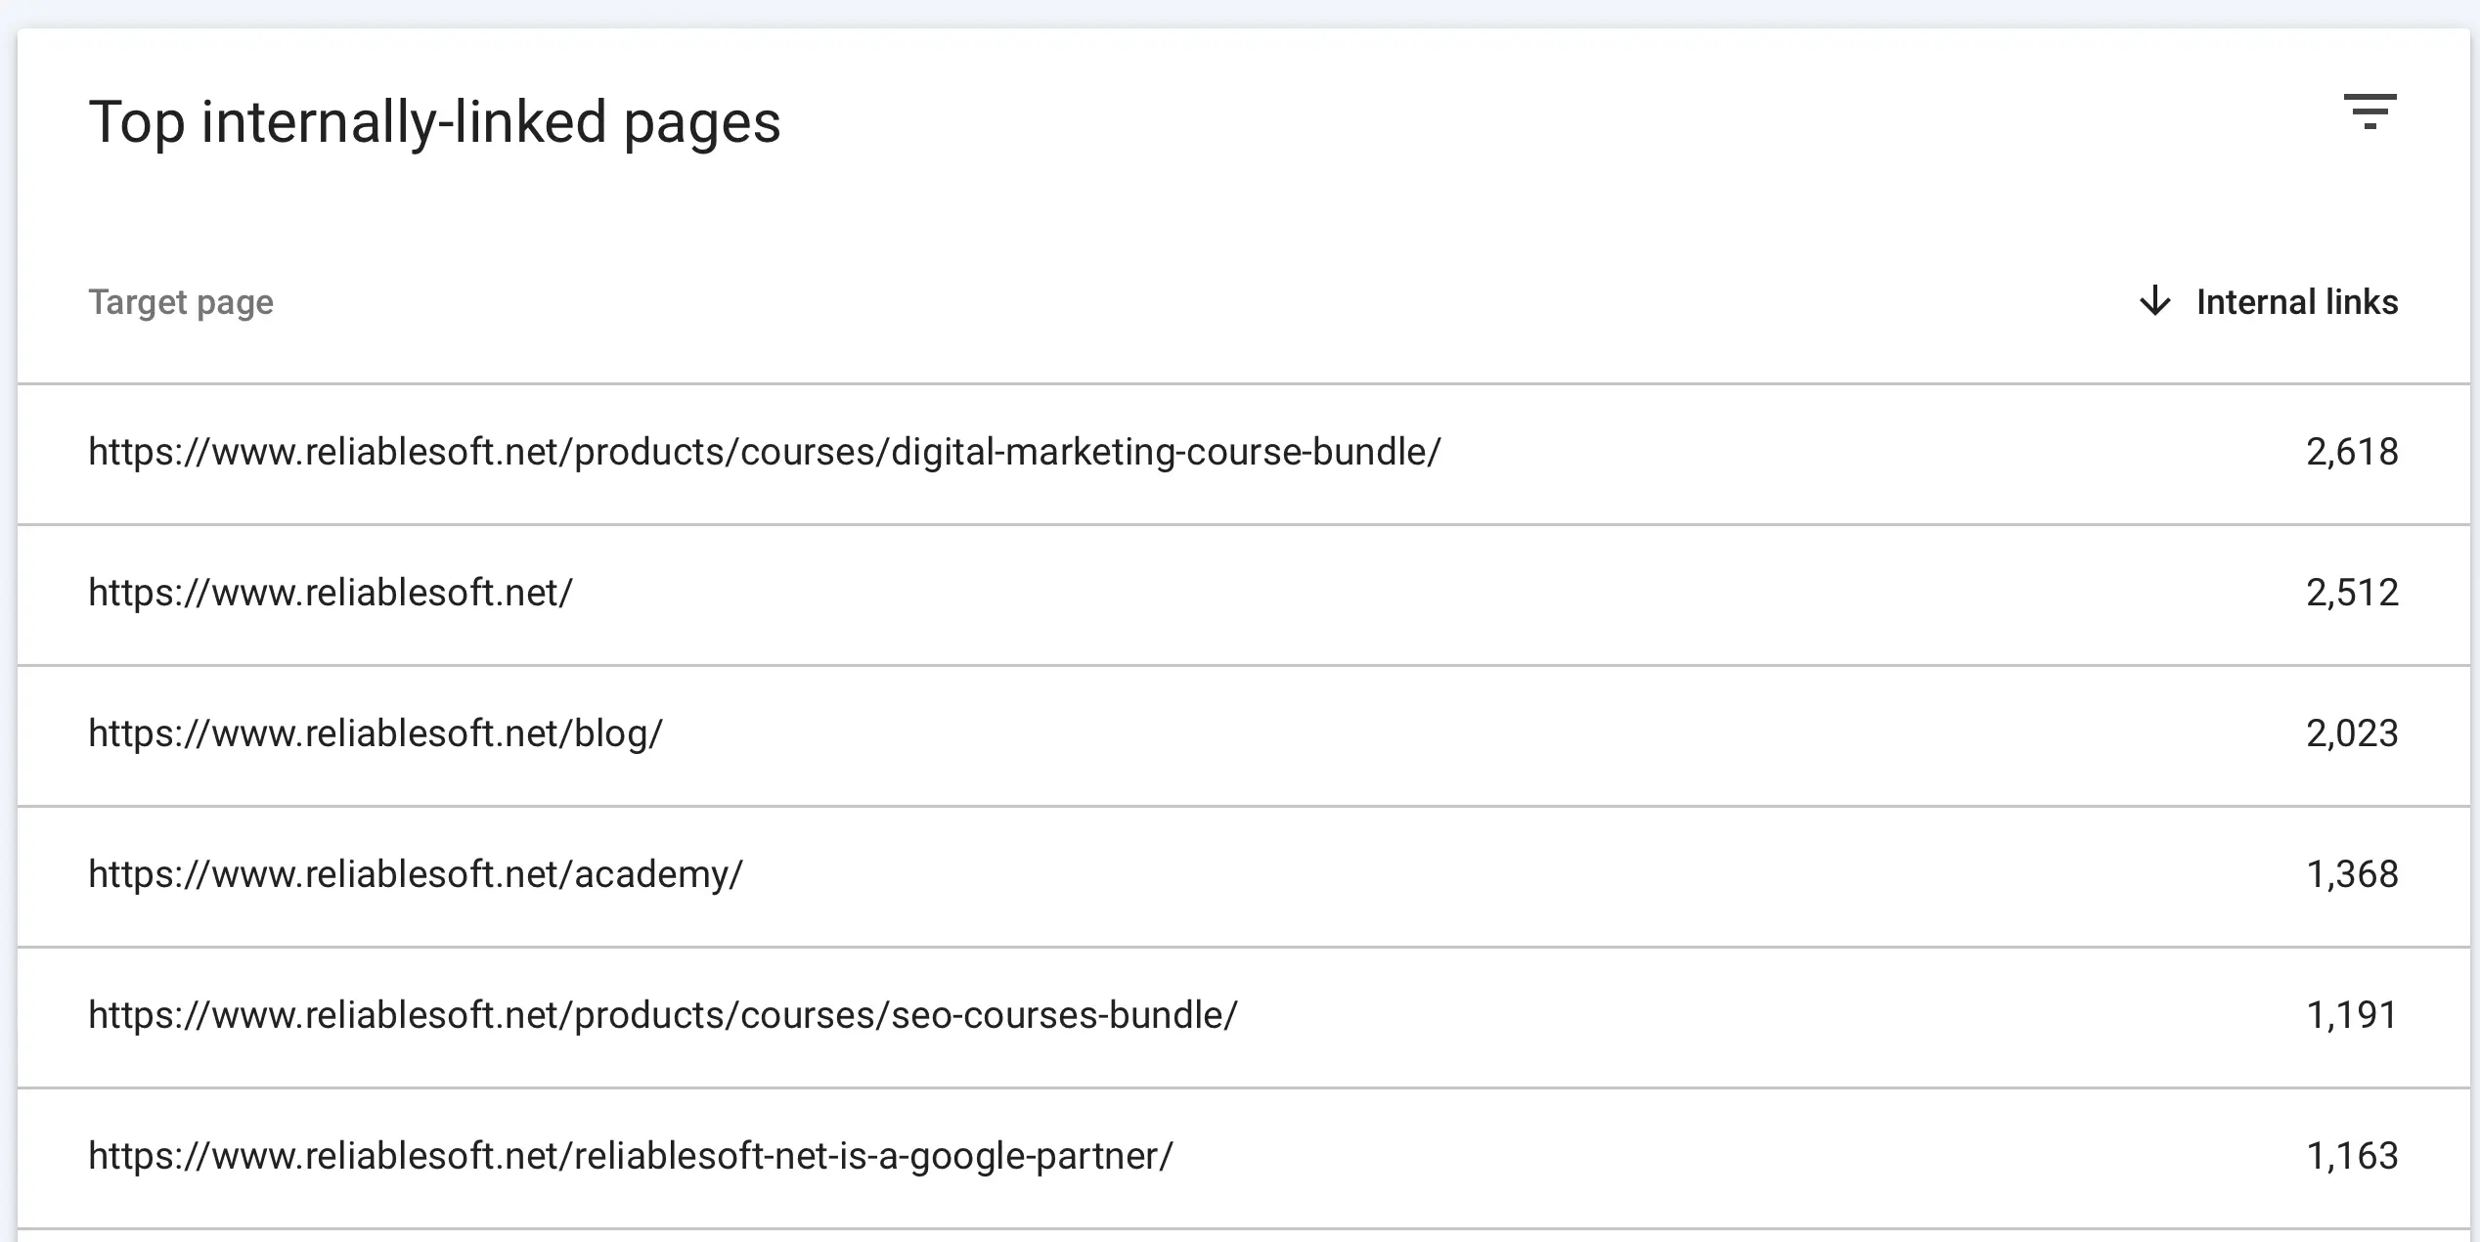Click the descending sort arrow icon

2154,301
